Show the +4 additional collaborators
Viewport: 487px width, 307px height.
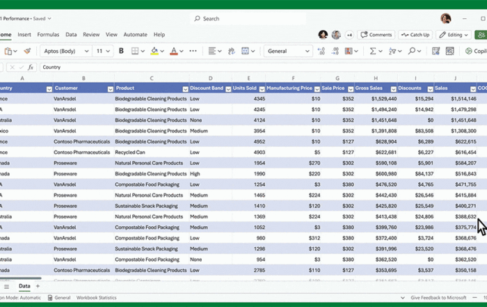coord(349,35)
